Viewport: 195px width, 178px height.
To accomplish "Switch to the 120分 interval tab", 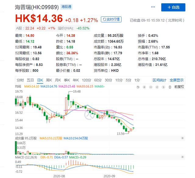I will click(x=87, y=80).
